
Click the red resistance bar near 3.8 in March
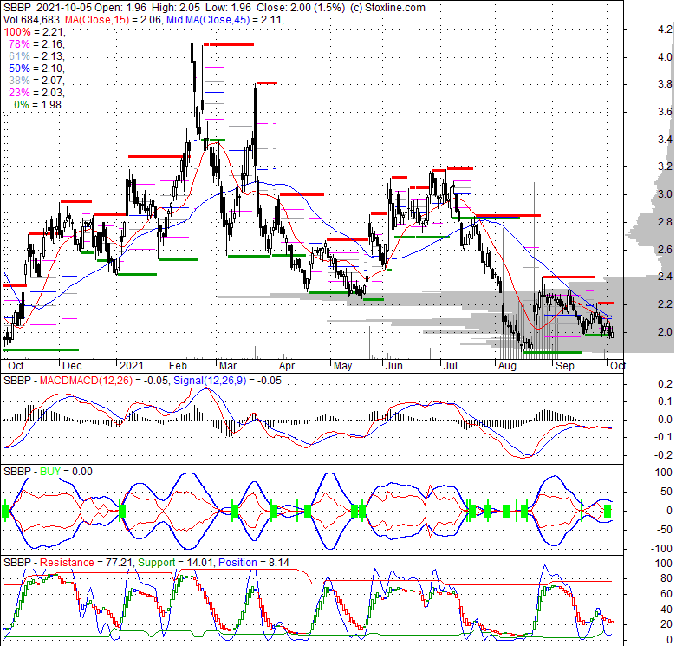click(x=266, y=82)
